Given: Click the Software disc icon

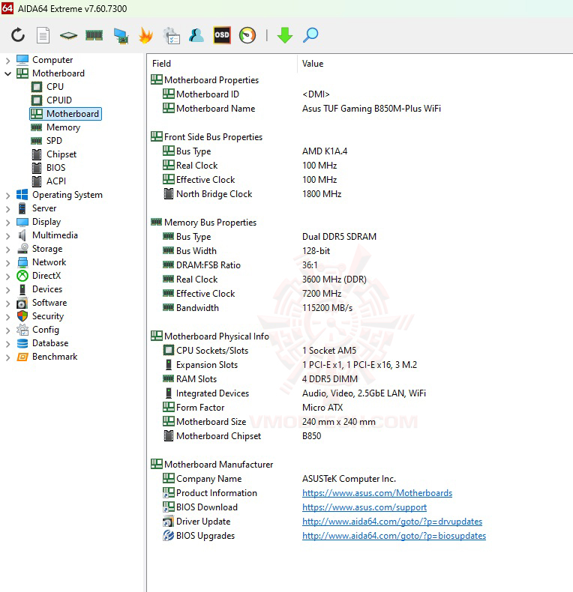Looking at the screenshot, I should point(22,303).
